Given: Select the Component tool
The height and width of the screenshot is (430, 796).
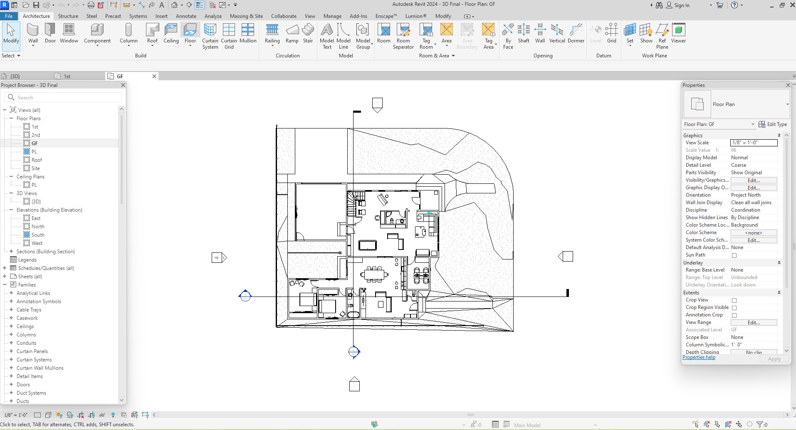Looking at the screenshot, I should coord(97,33).
